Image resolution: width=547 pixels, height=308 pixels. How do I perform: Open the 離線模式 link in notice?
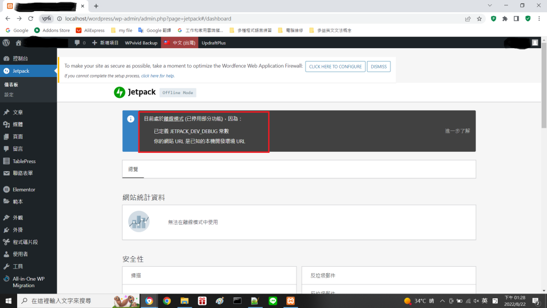[x=174, y=119]
